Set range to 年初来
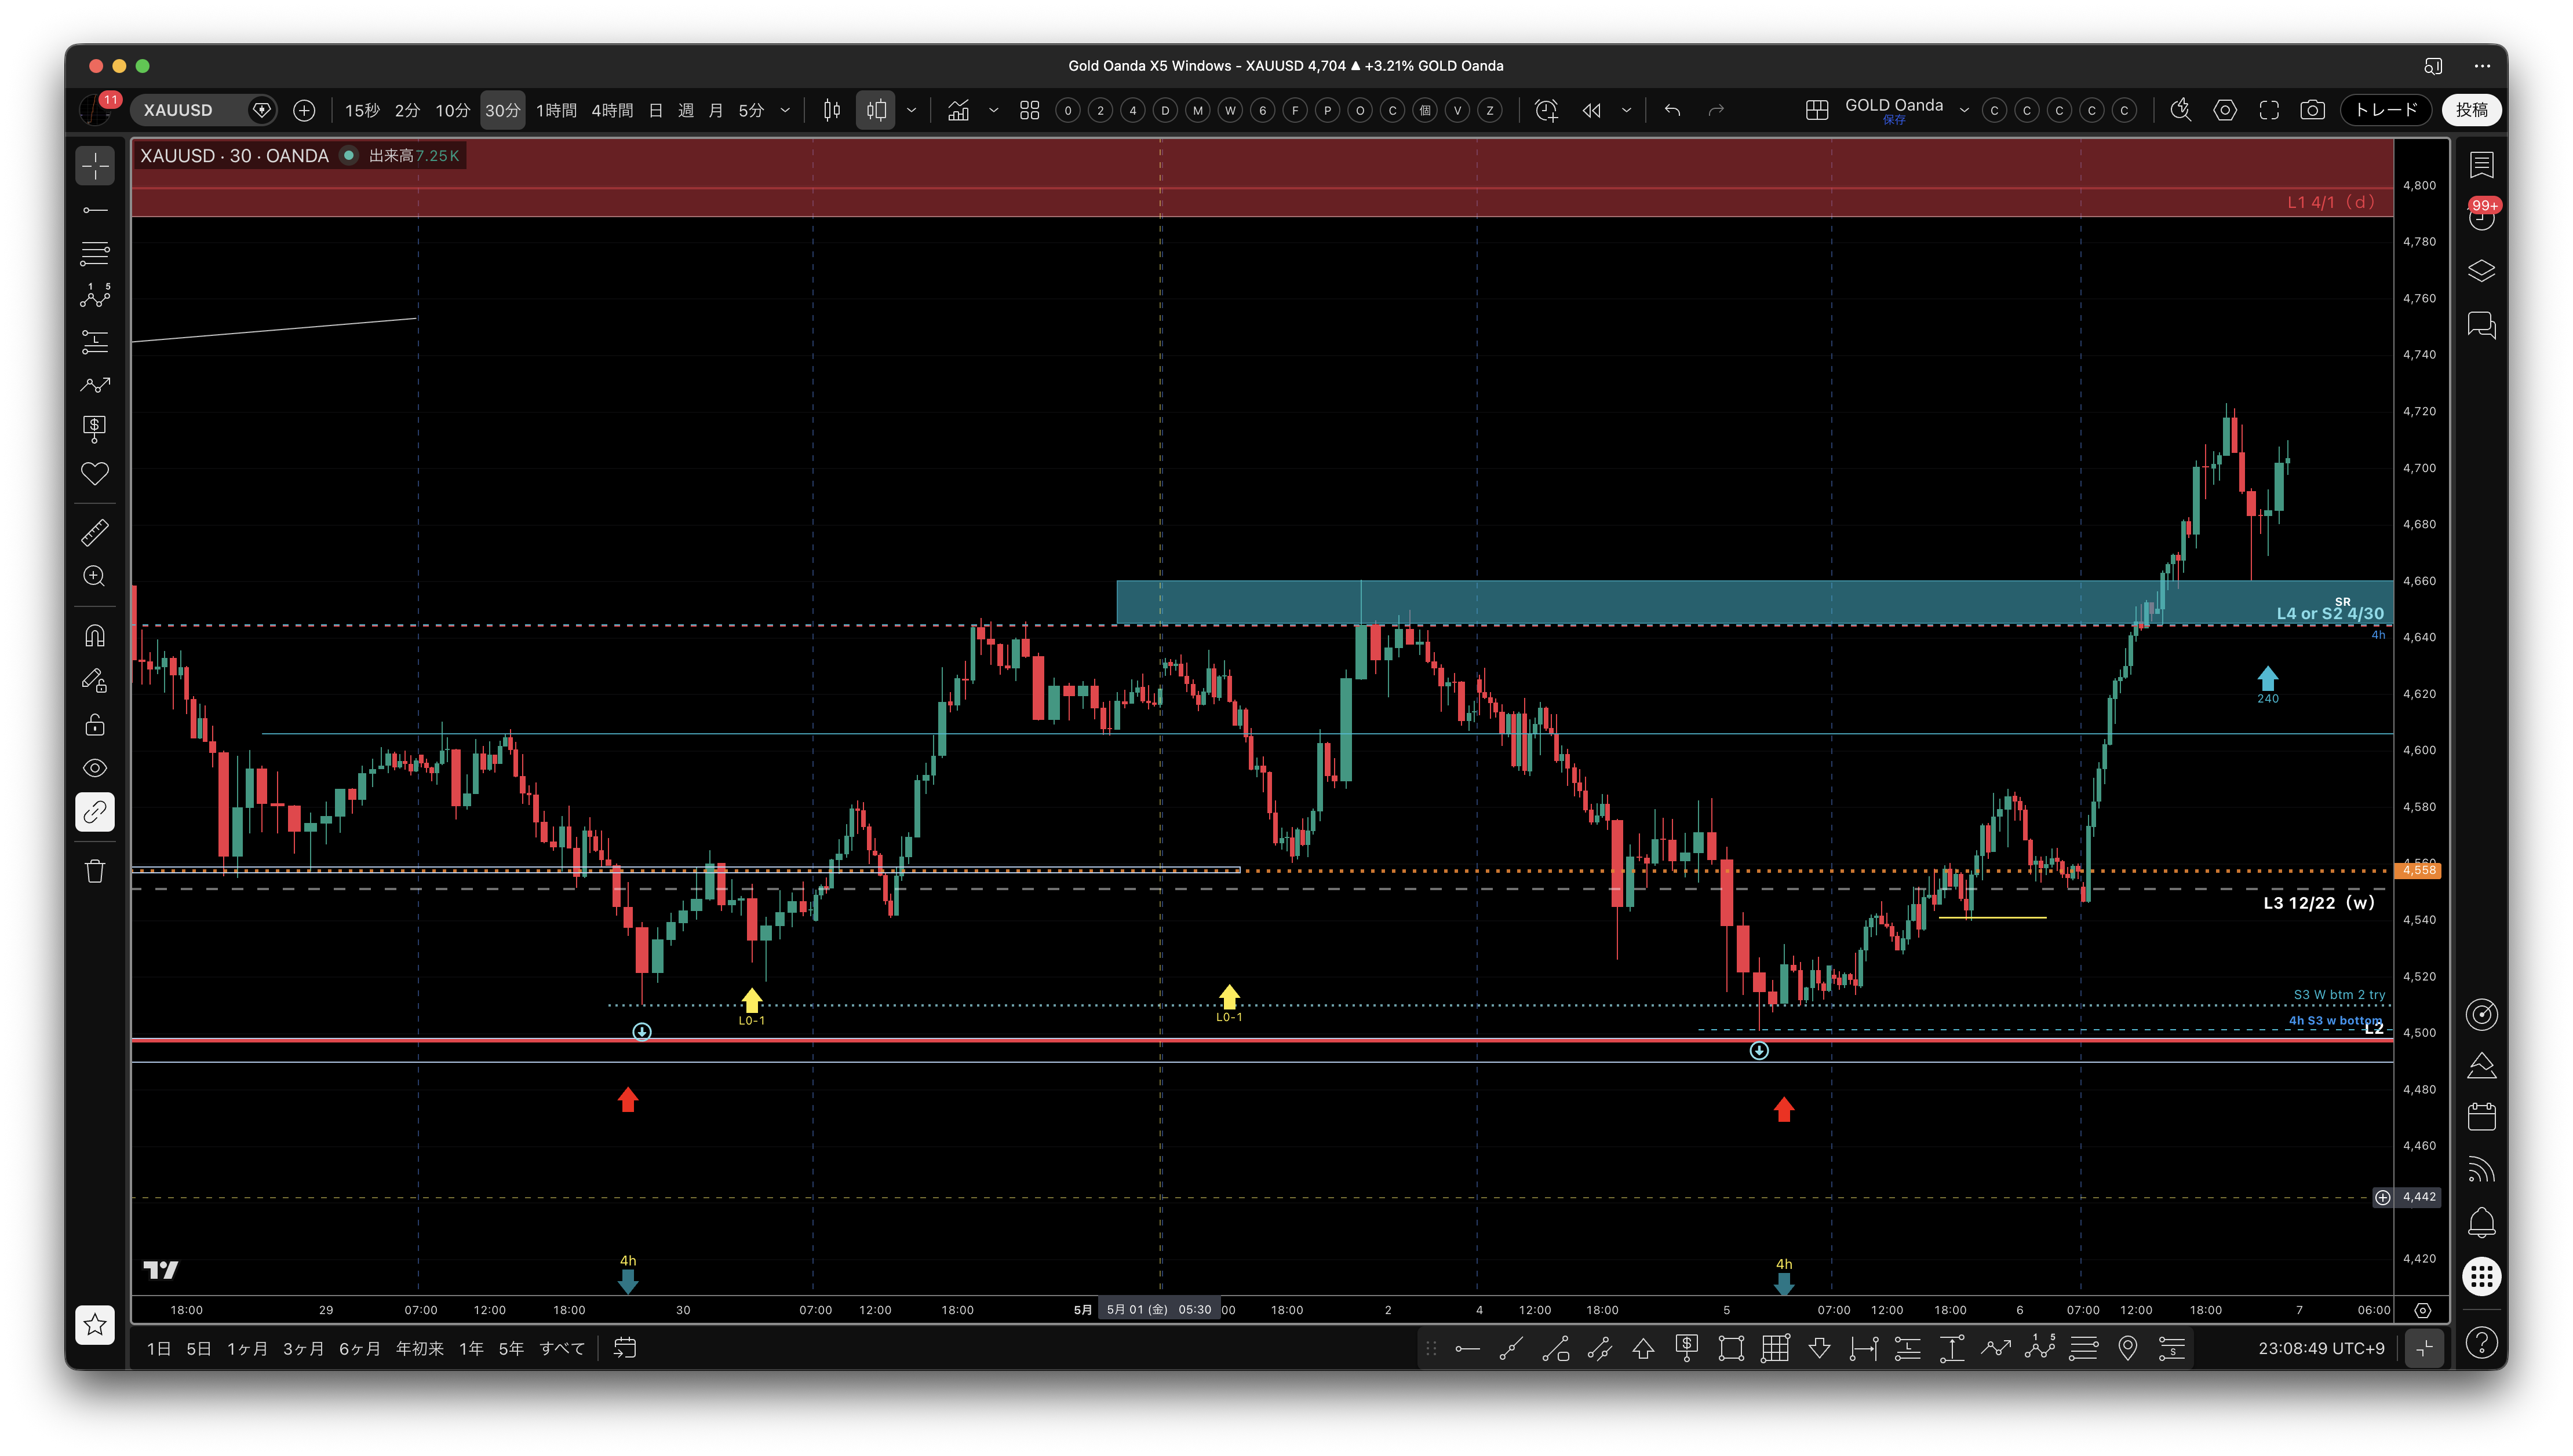The width and height of the screenshot is (2573, 1456). [419, 1349]
